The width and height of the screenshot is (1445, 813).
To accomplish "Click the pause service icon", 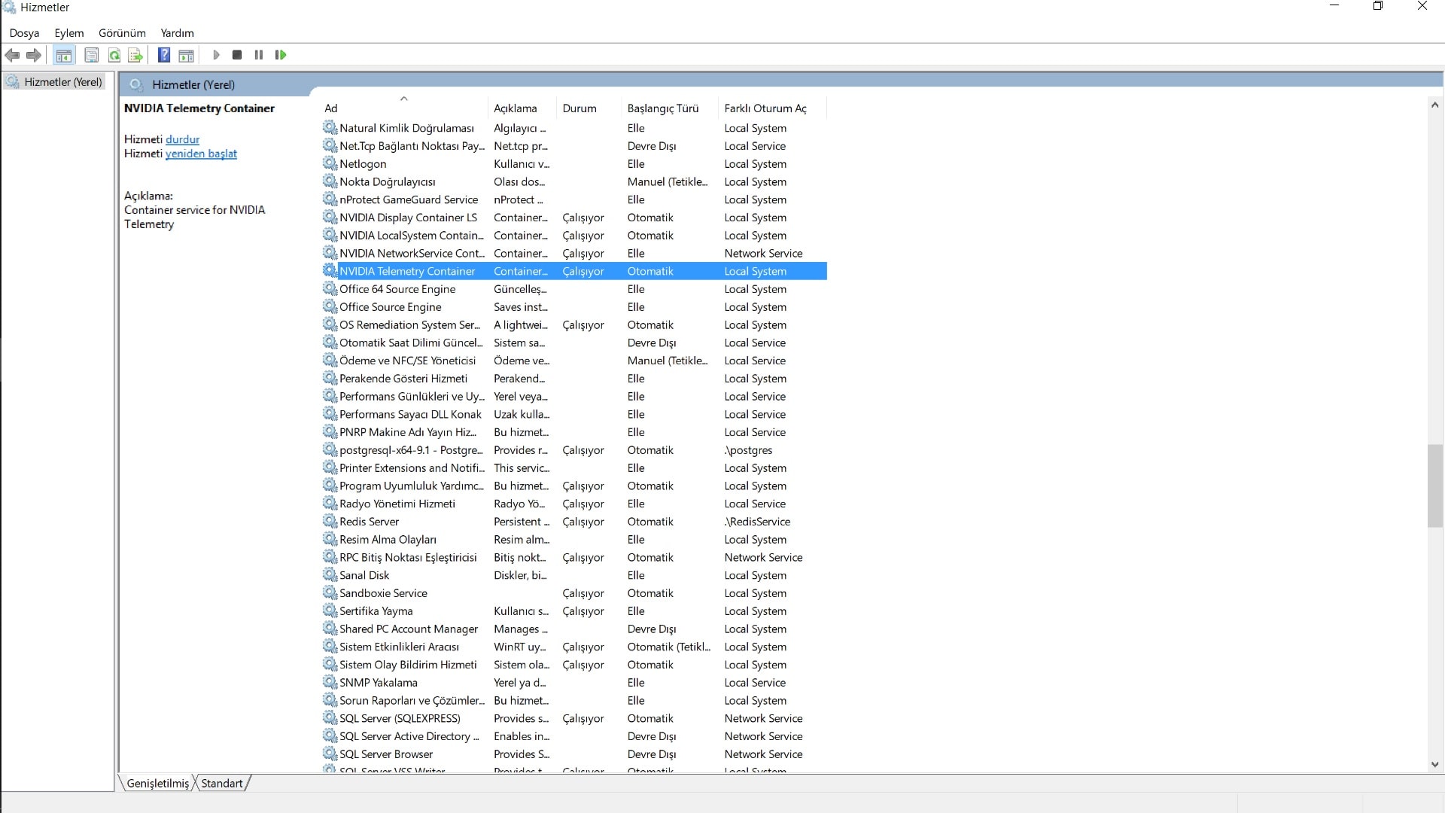I will pyautogui.click(x=259, y=55).
